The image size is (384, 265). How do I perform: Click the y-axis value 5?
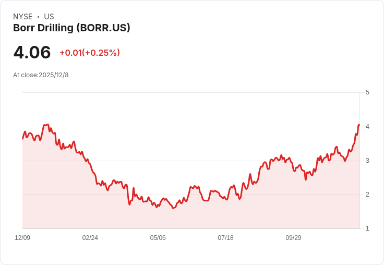[x=367, y=92]
